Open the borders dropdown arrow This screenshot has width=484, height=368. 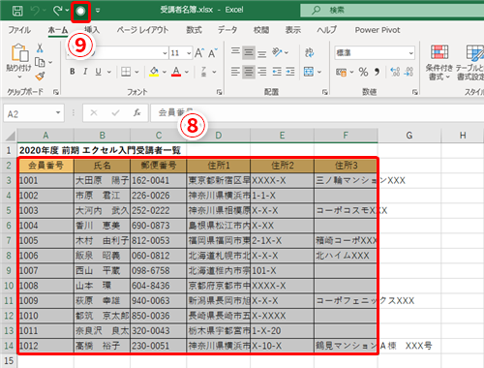[136, 72]
